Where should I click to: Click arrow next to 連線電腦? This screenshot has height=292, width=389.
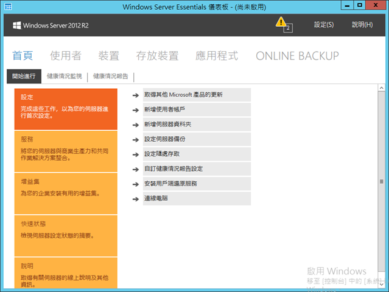click(136, 199)
